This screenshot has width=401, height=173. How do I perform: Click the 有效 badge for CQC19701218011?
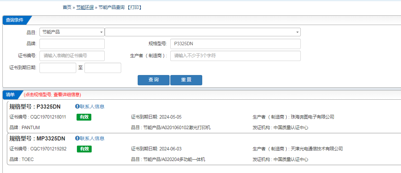point(84,117)
